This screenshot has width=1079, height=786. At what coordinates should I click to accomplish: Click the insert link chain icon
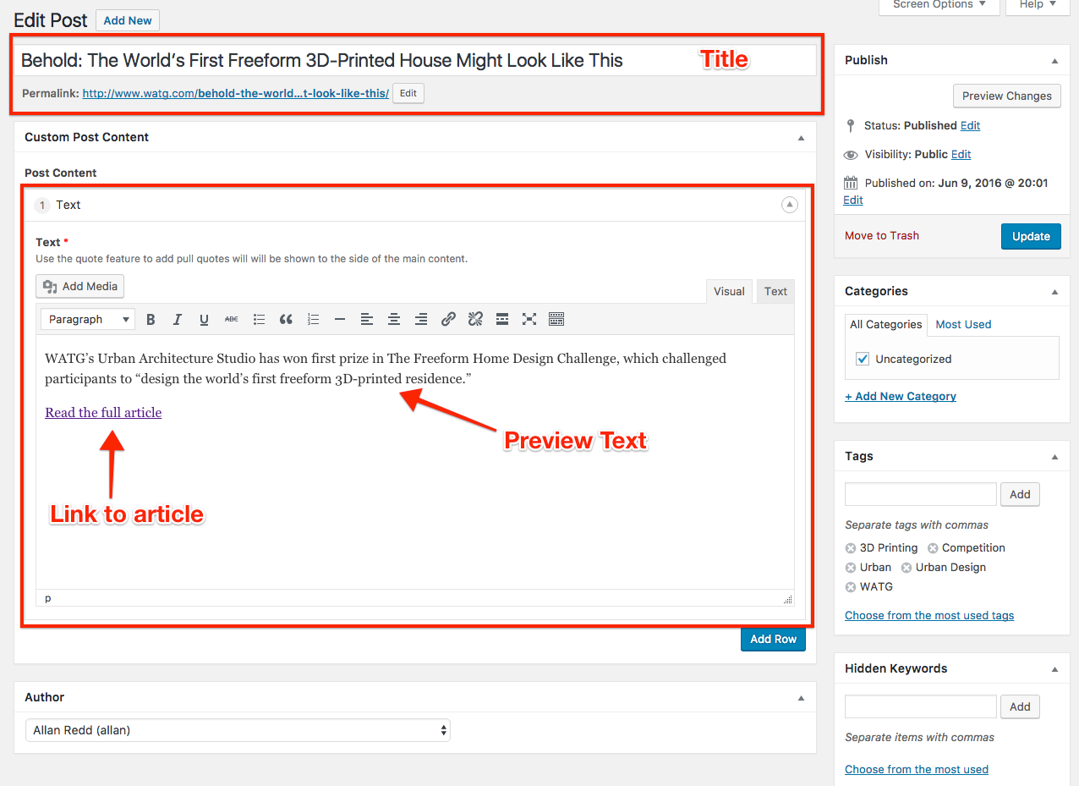[x=448, y=319]
